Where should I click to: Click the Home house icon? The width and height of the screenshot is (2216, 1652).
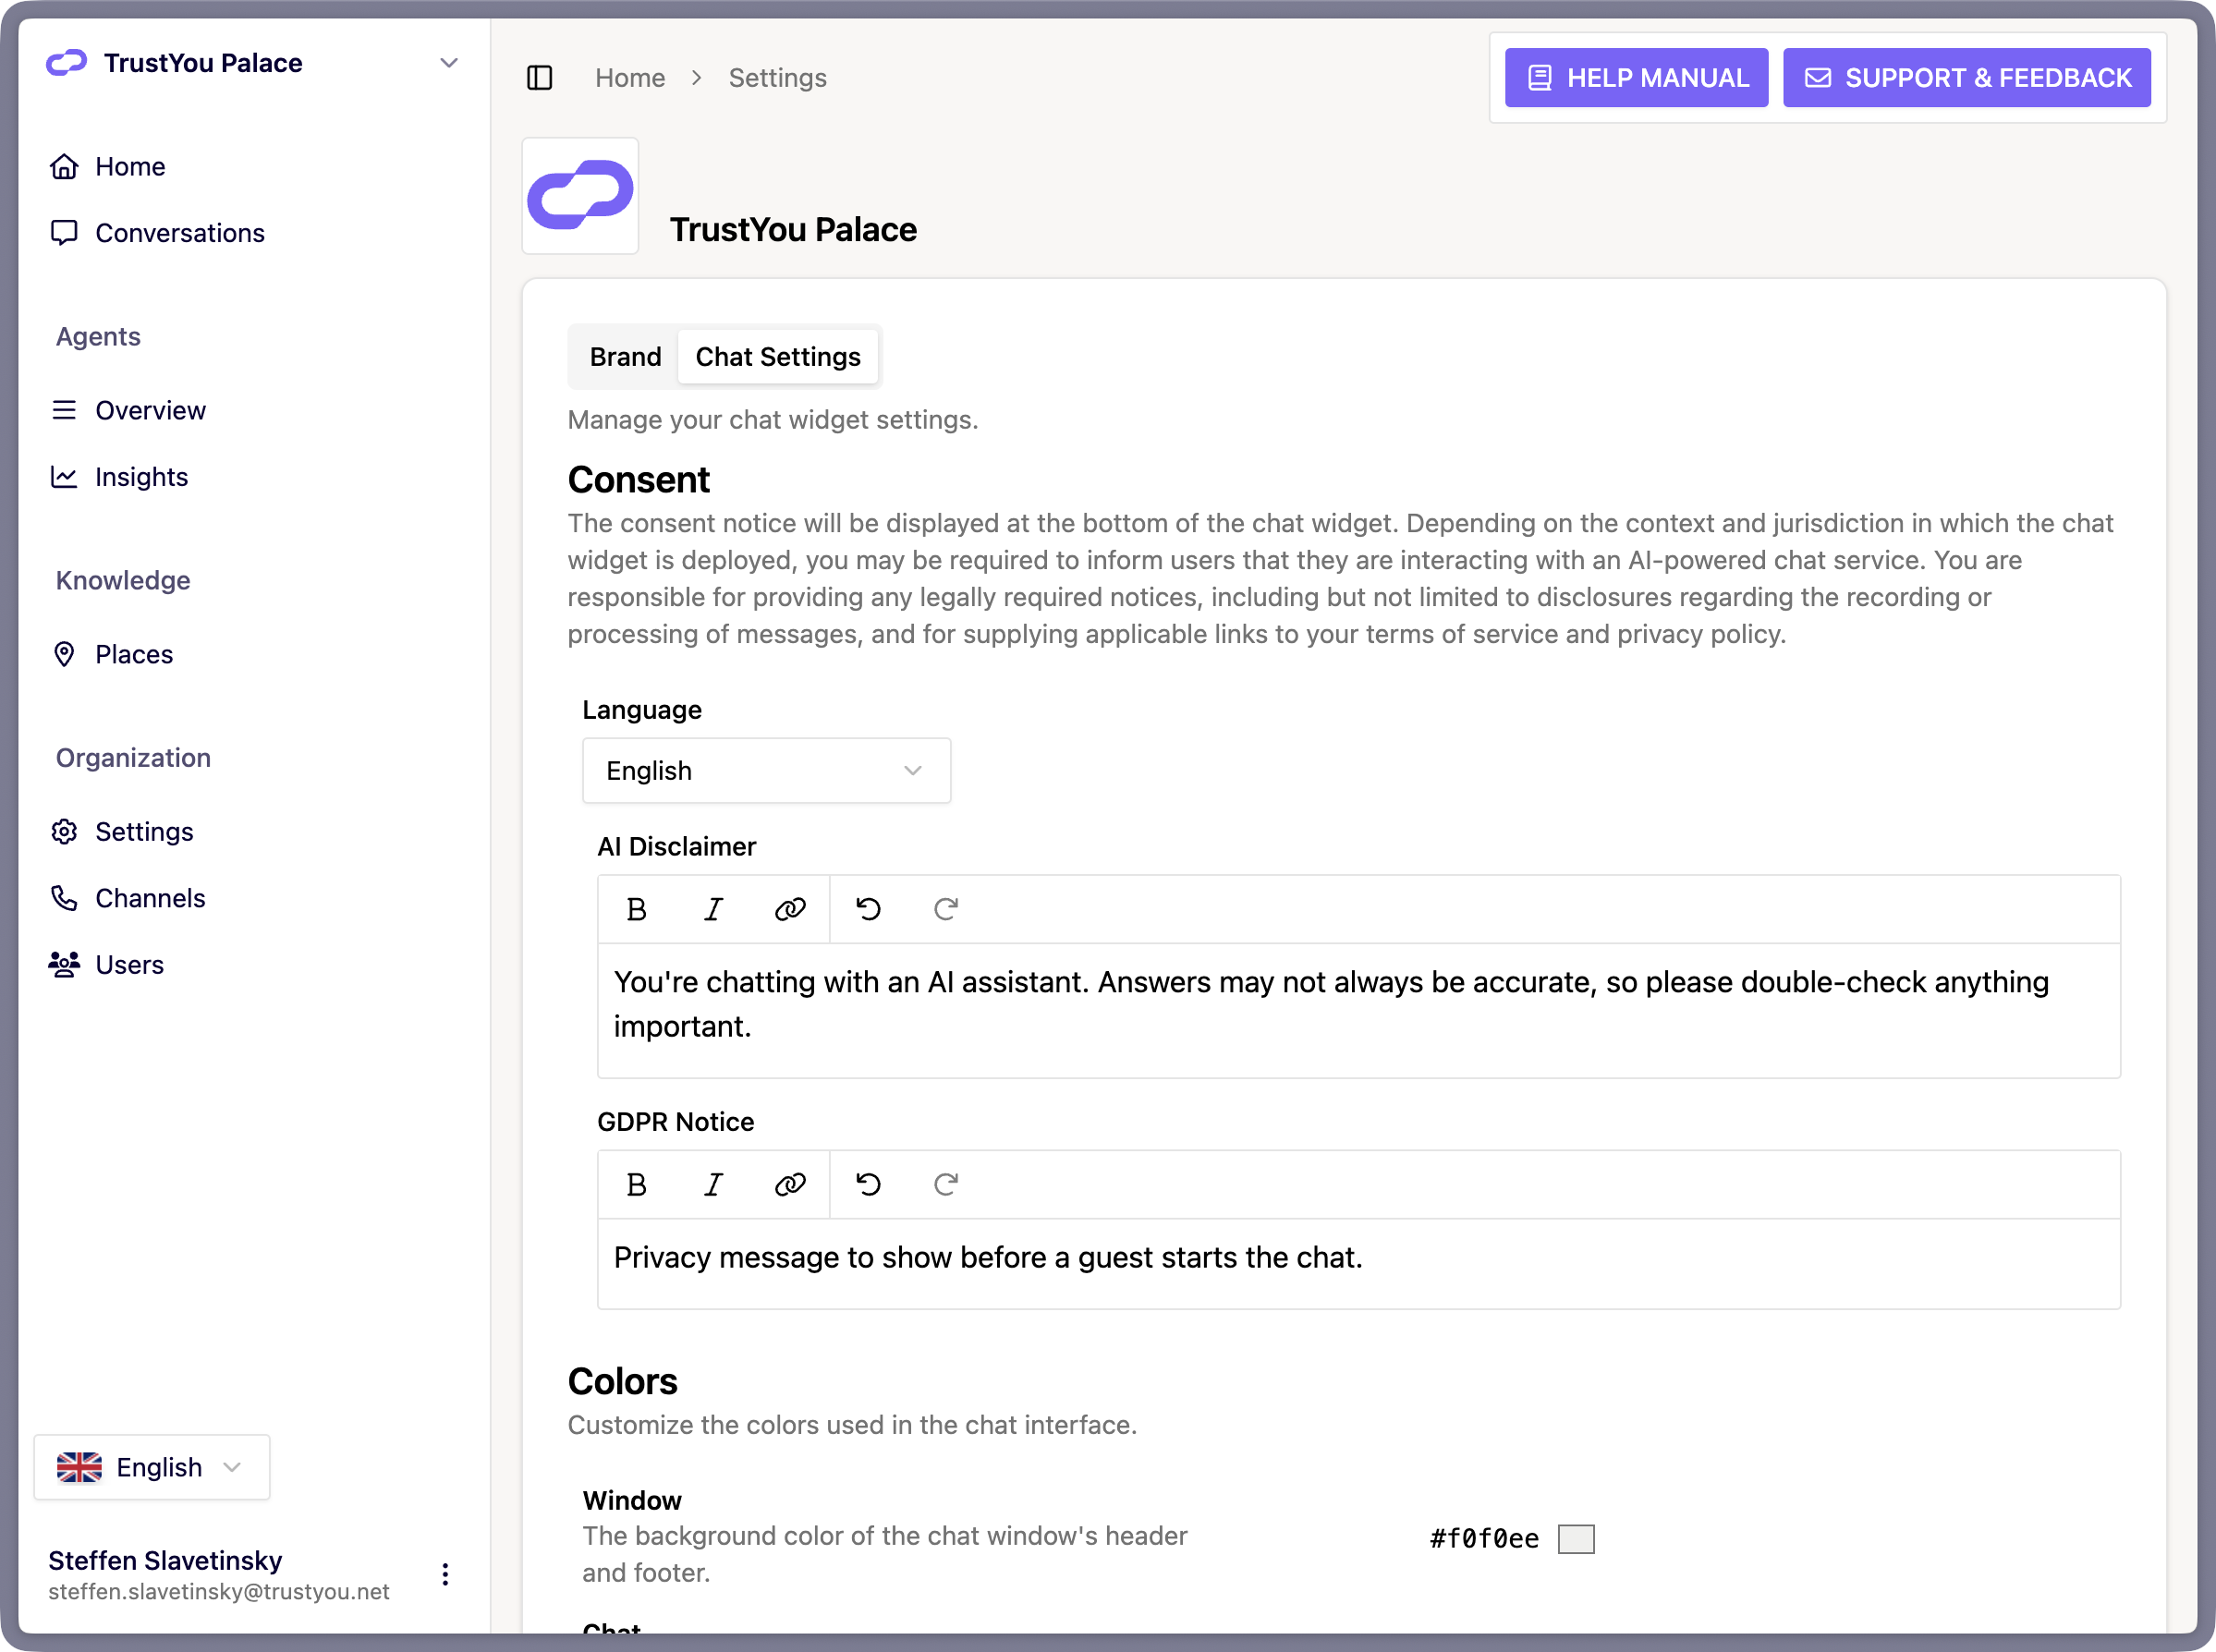(64, 166)
